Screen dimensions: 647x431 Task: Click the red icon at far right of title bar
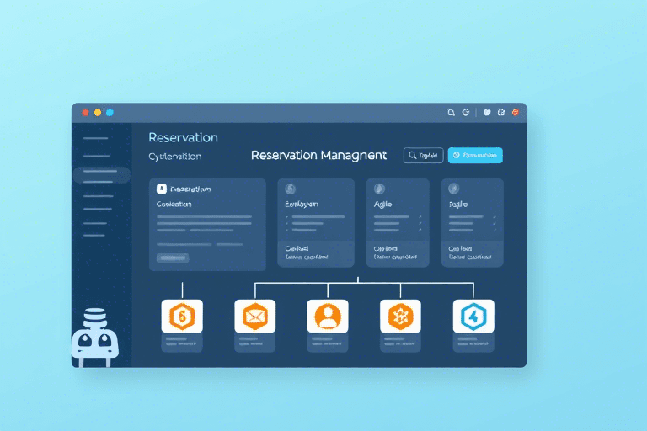coord(515,112)
